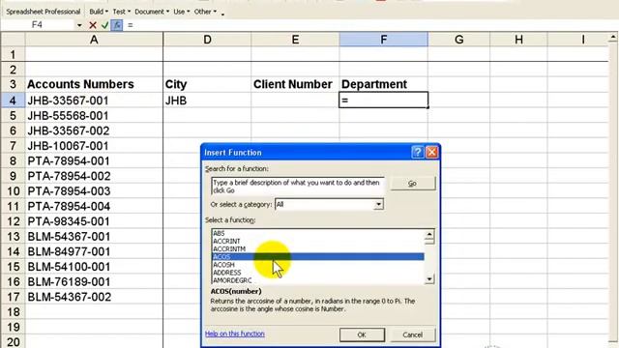Click cell containing BLM-54367-002
This screenshot has width=619, height=348.
point(94,297)
